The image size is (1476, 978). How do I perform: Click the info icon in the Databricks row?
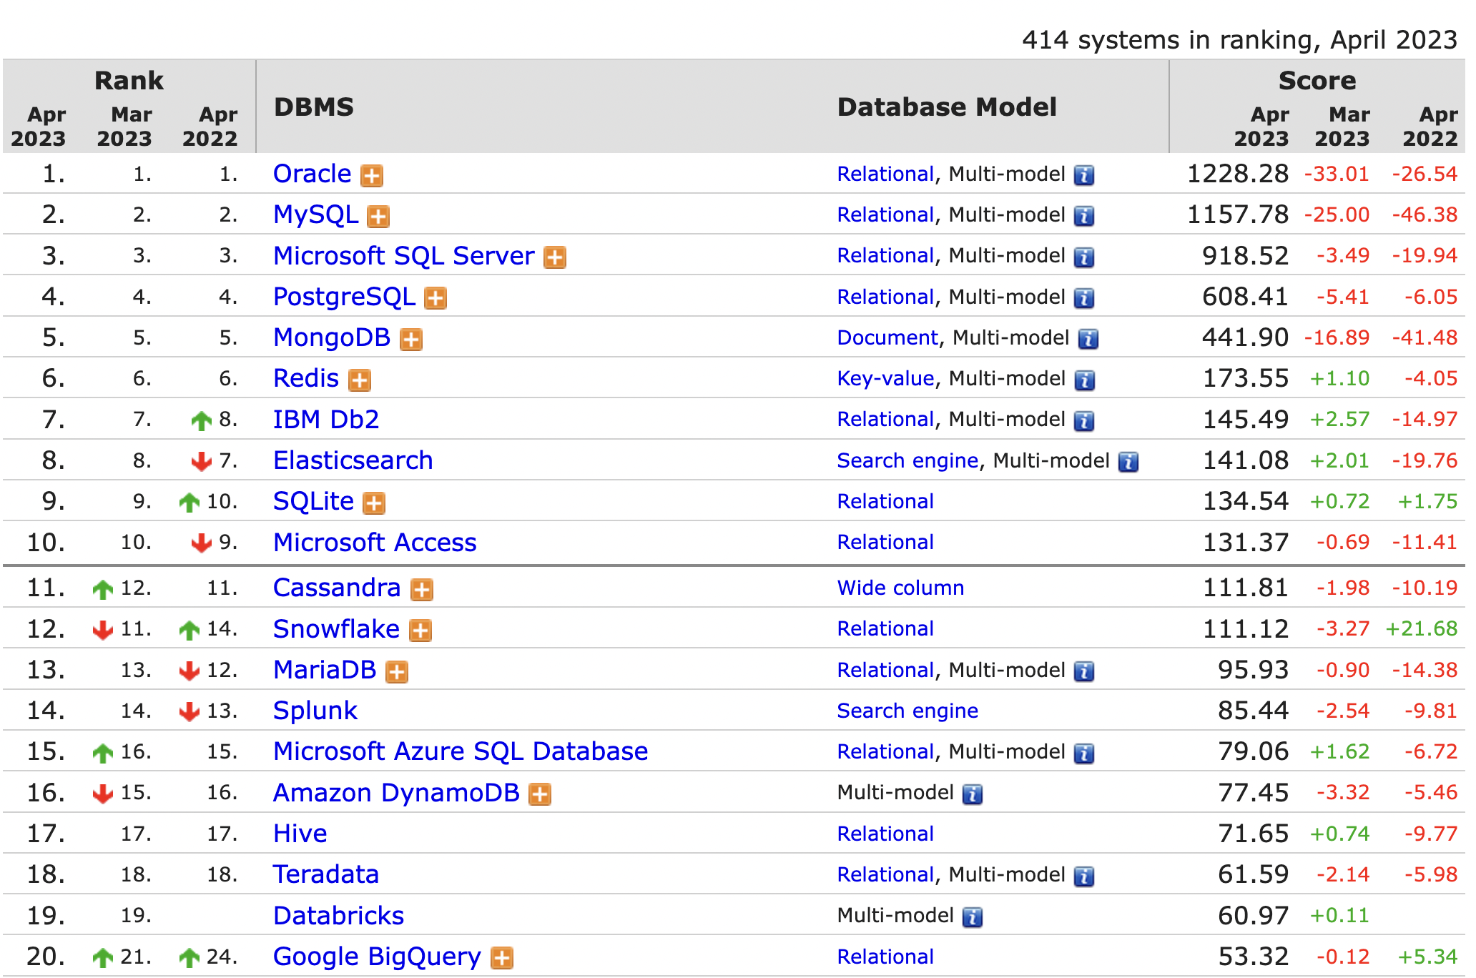pos(972,917)
